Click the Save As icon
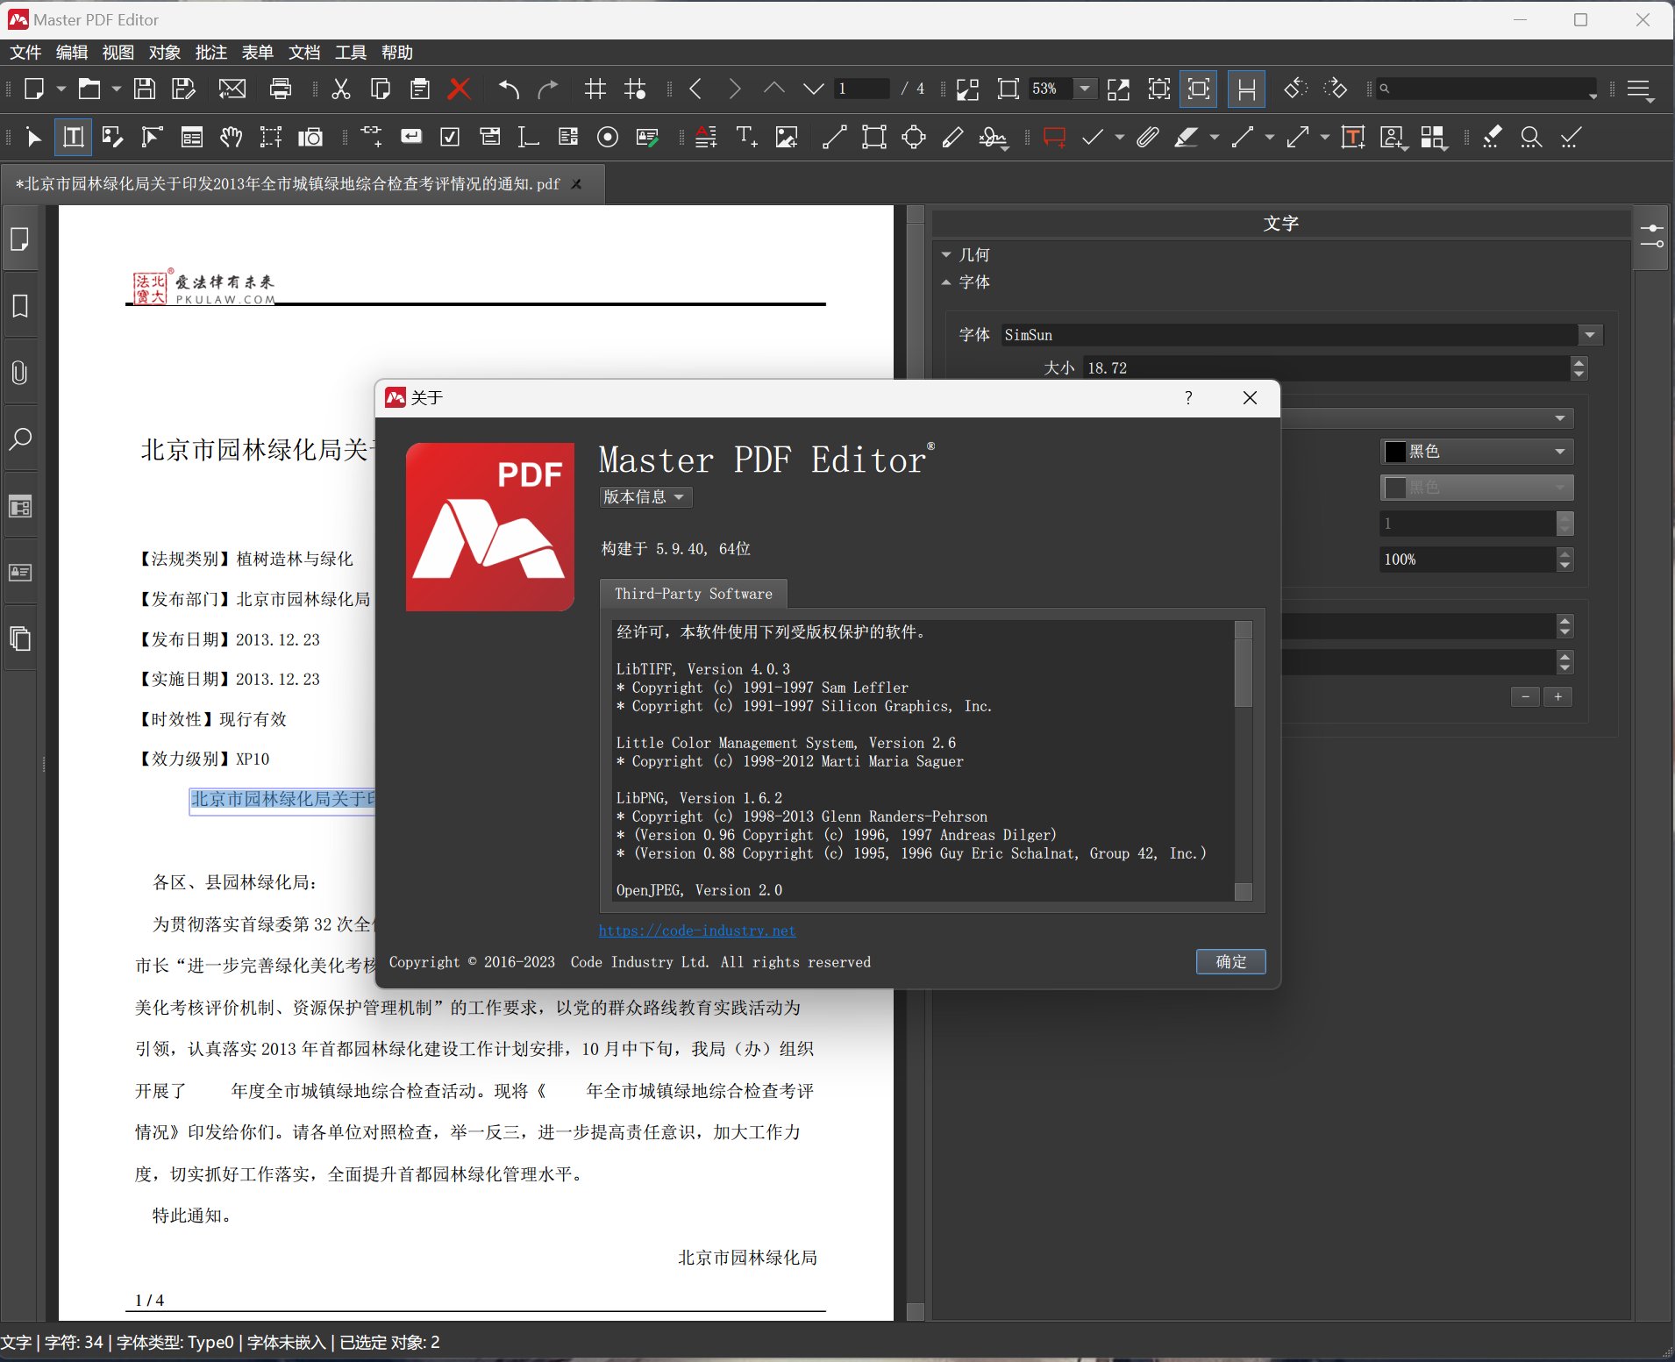The width and height of the screenshot is (1675, 1362). coord(184,89)
